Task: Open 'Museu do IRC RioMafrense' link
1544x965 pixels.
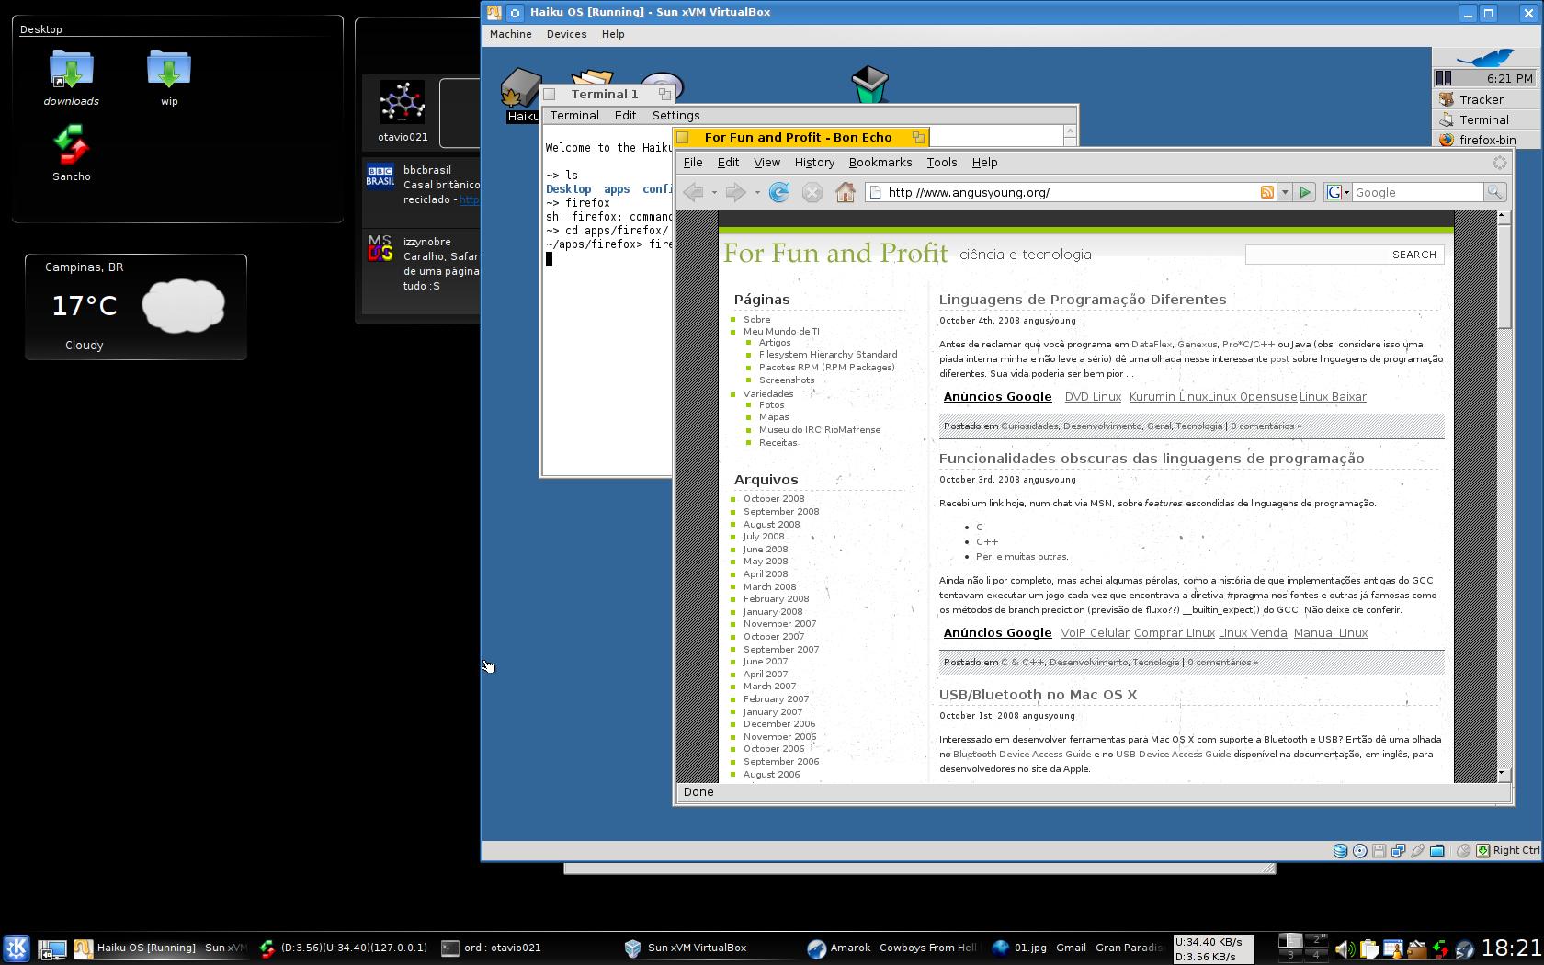Action: click(x=820, y=430)
